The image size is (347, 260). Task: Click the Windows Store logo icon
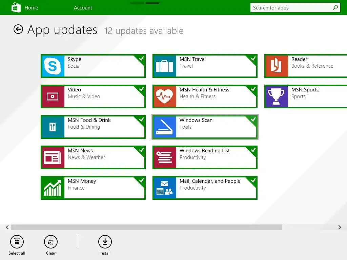[x=16, y=7]
